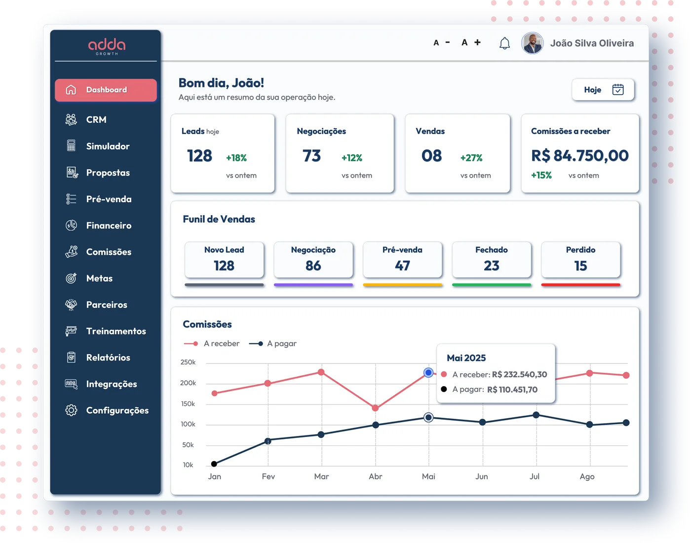Toggle the A pagar legend series

[273, 343]
